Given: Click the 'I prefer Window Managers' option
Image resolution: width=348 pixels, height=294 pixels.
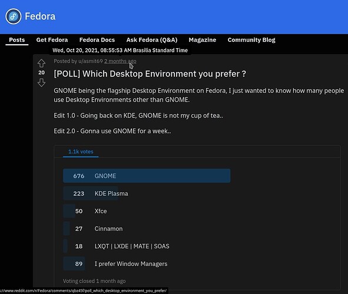Looking at the screenshot, I should (131, 264).
